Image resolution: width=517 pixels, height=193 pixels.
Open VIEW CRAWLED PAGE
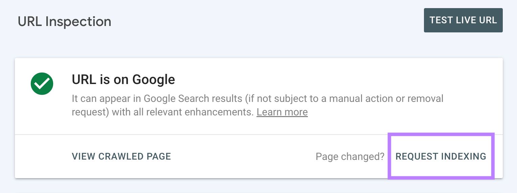click(x=121, y=157)
